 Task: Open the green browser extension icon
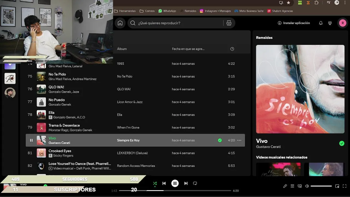pyautogui.click(x=300, y=2)
